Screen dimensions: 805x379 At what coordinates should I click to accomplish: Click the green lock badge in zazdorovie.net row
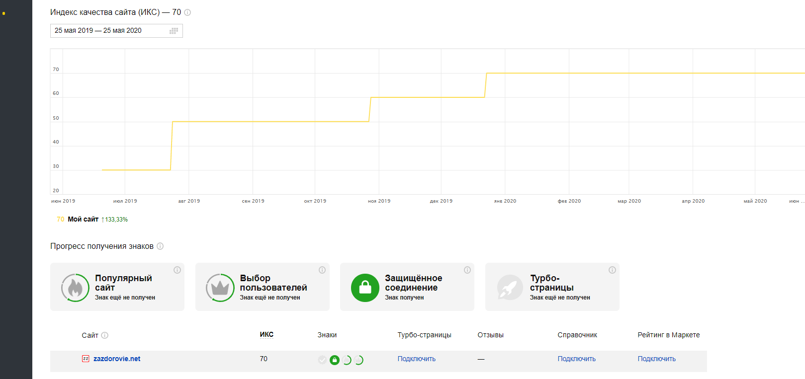coord(335,360)
